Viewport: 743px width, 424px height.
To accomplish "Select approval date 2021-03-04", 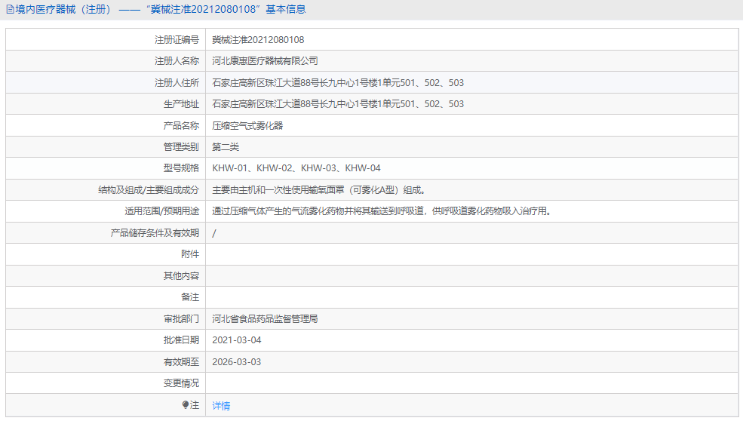I will coord(236,340).
